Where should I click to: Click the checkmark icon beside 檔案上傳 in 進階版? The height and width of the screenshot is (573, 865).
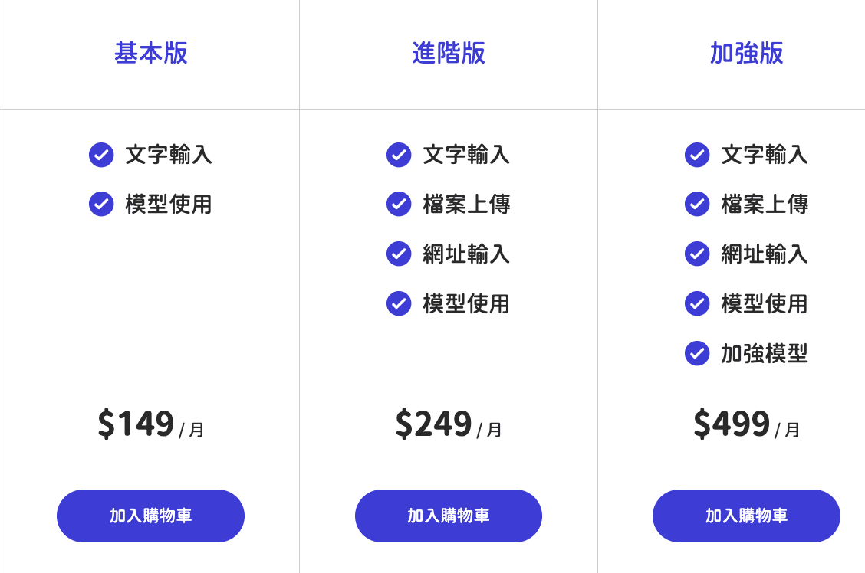399,205
